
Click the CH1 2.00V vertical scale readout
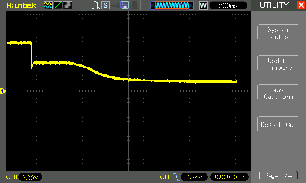click(30, 177)
